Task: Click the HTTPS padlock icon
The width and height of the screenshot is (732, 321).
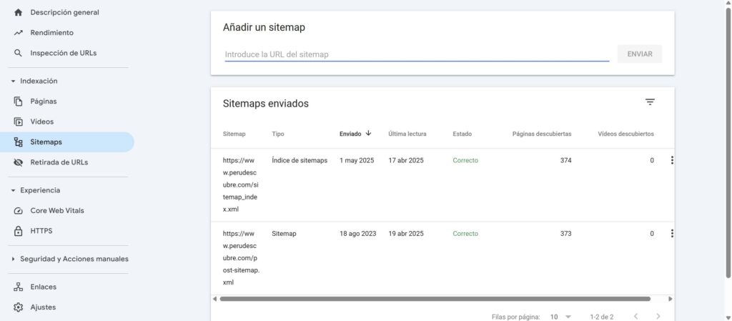Action: pyautogui.click(x=19, y=231)
